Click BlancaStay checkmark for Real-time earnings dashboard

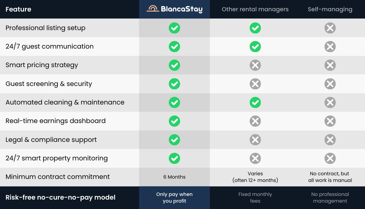click(174, 121)
